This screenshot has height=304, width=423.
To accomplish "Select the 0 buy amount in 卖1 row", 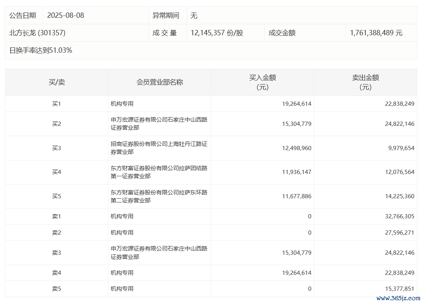I will (310, 216).
